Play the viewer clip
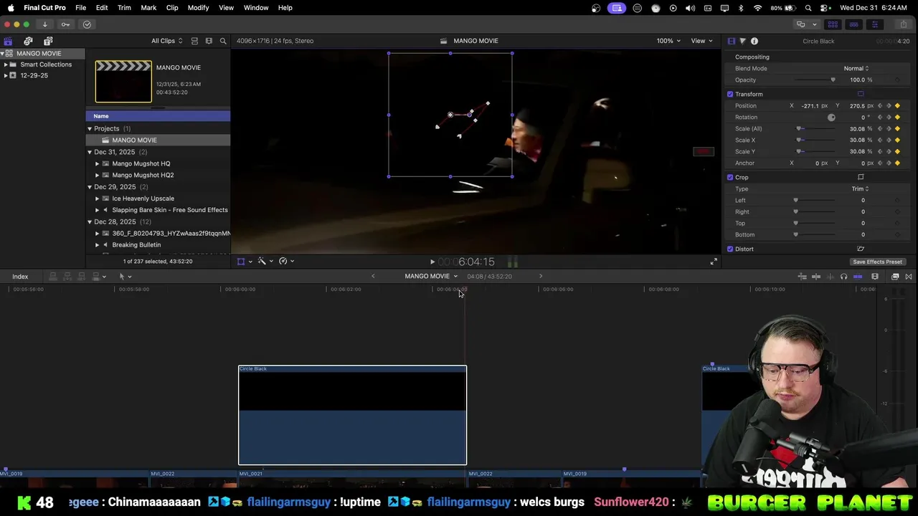 tap(432, 262)
